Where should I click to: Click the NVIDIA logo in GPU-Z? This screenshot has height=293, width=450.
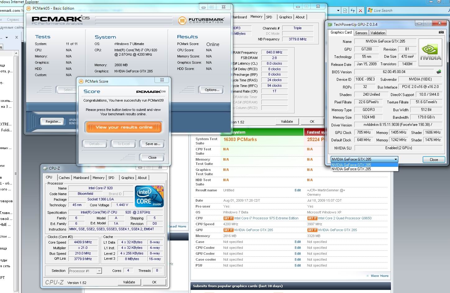(x=430, y=52)
